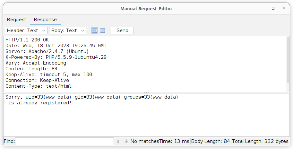This screenshot has width=293, height=149.
Task: Switch to the Request tab
Action: (x=17, y=20)
